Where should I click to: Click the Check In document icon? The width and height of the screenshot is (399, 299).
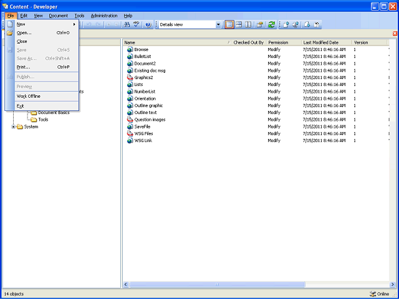(286, 25)
